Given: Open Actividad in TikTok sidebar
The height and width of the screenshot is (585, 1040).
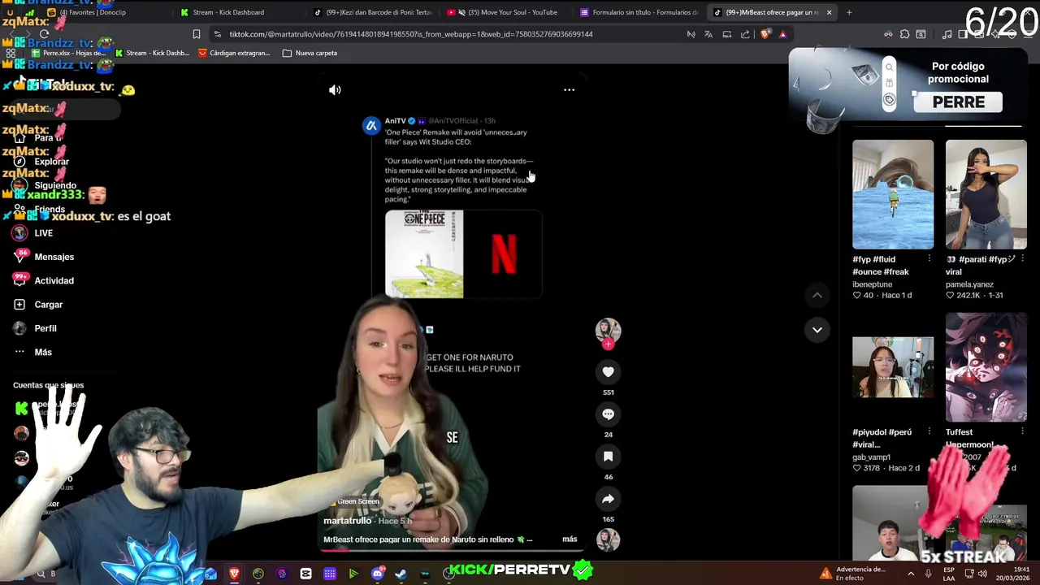Looking at the screenshot, I should [44, 281].
